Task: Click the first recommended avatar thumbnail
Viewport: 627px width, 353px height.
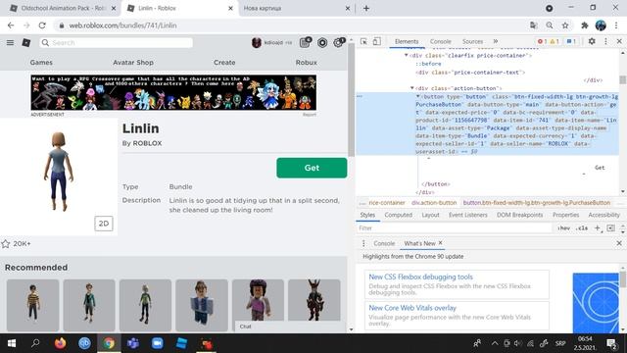Action: 32,305
